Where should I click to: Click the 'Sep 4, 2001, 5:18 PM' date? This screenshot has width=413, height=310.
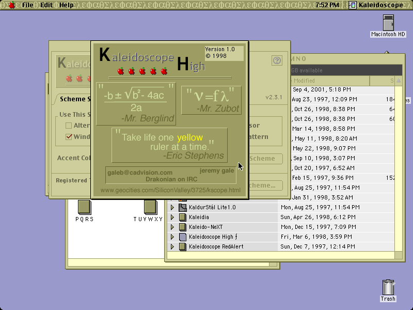322,89
